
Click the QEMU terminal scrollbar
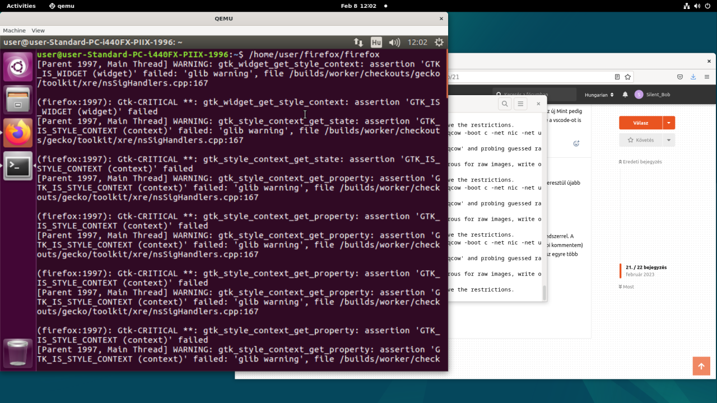446,73
